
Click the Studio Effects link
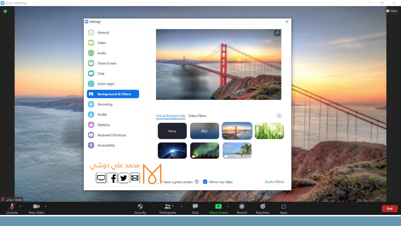[274, 182]
